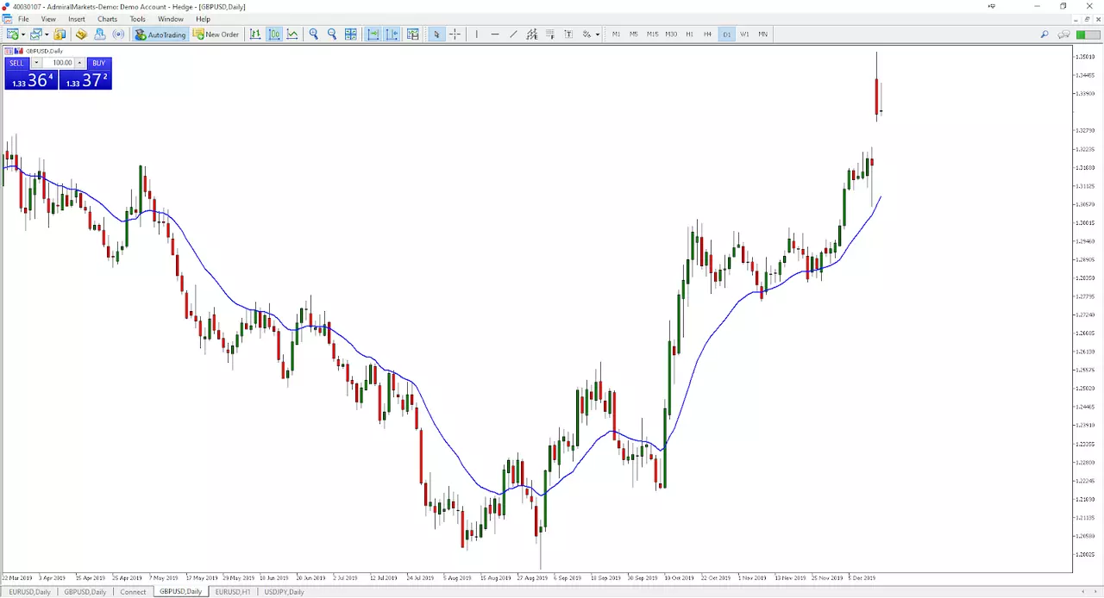Select the crosshair tool
The image size is (1104, 598).
(x=455, y=34)
